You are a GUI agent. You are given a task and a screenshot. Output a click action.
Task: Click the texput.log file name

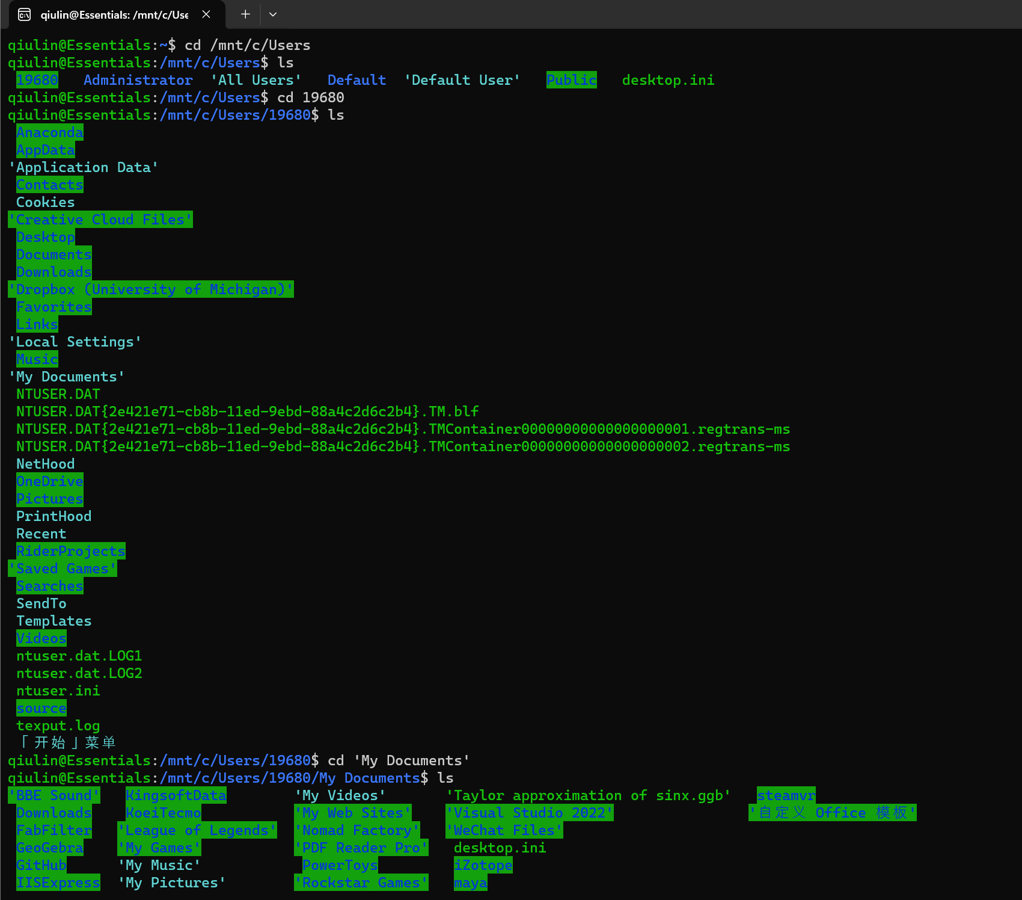(x=58, y=726)
